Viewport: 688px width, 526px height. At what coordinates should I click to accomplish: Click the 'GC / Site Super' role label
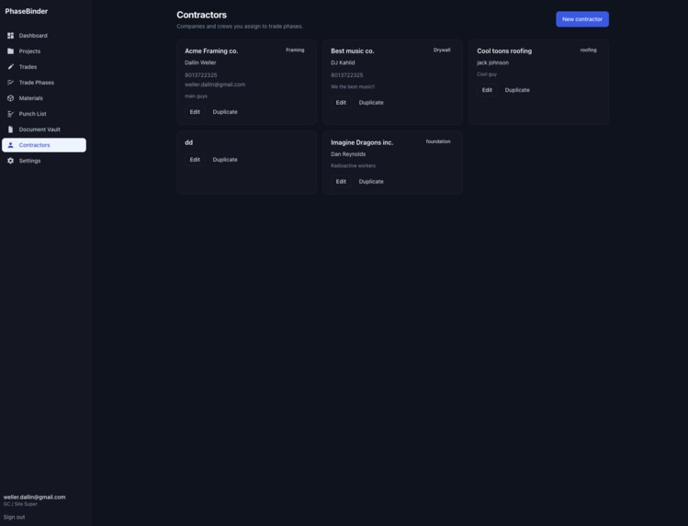click(x=20, y=504)
